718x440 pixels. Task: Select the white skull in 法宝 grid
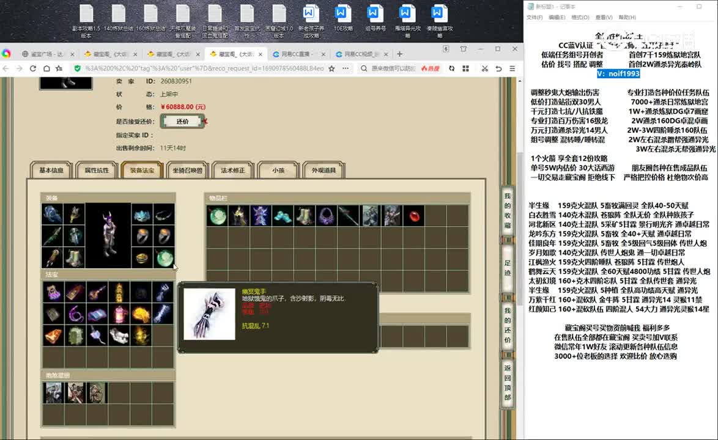119,335
